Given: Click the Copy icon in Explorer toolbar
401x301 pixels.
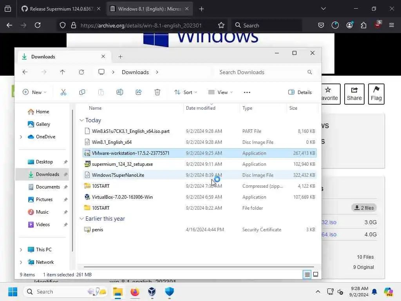Looking at the screenshot, I should [x=82, y=92].
